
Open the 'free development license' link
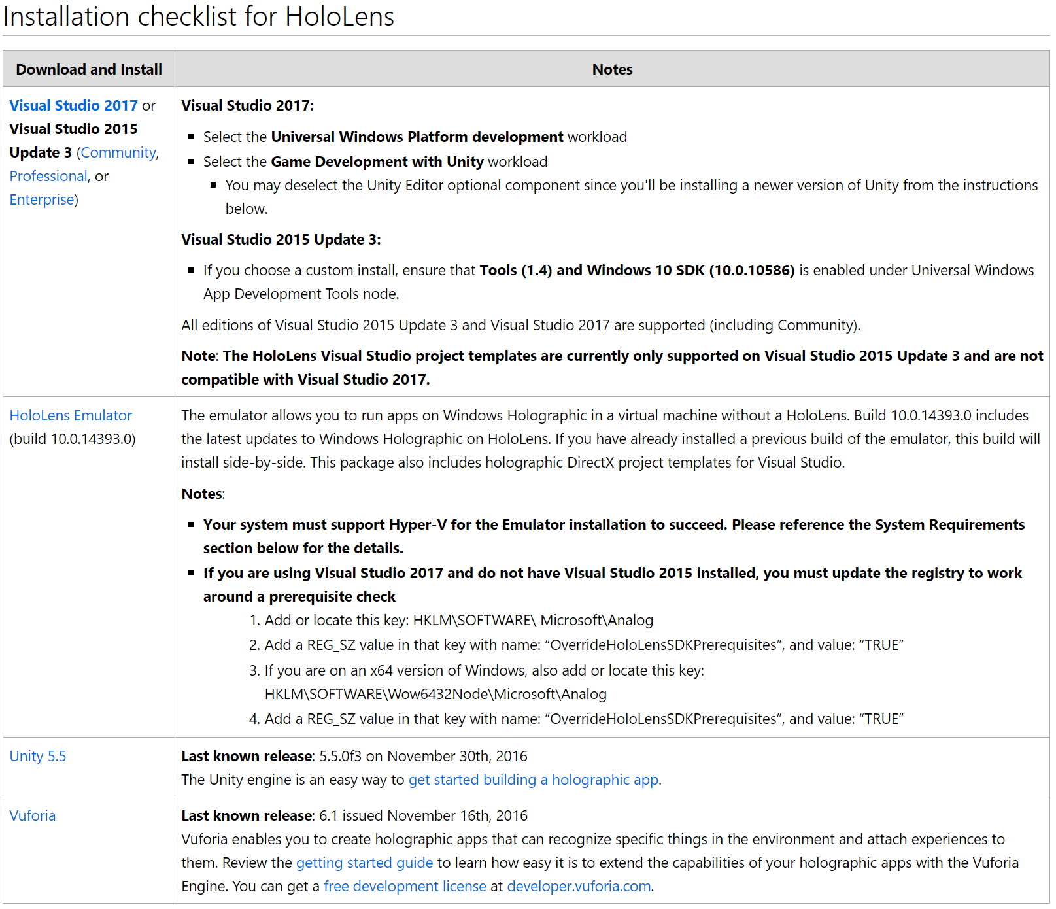pos(405,886)
